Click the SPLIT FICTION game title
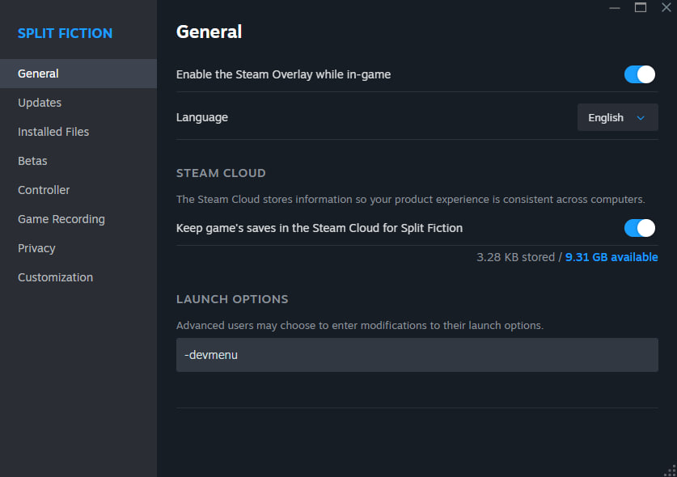 click(x=65, y=33)
